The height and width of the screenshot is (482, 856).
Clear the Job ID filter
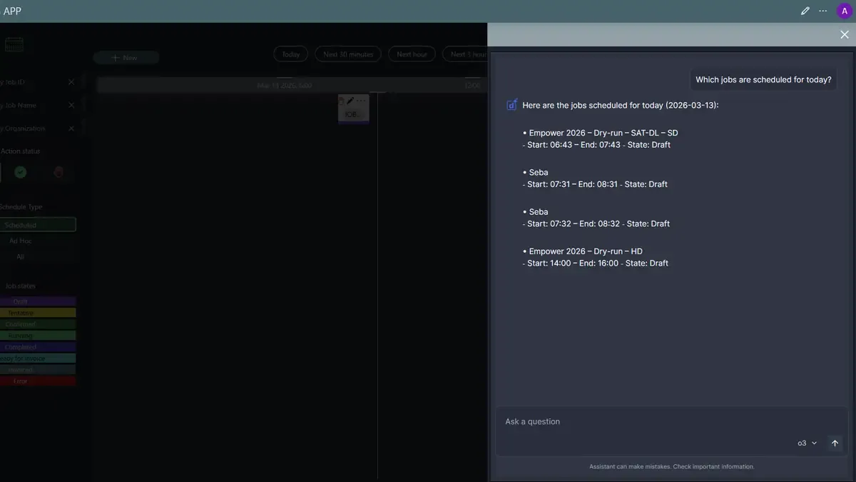(x=71, y=82)
